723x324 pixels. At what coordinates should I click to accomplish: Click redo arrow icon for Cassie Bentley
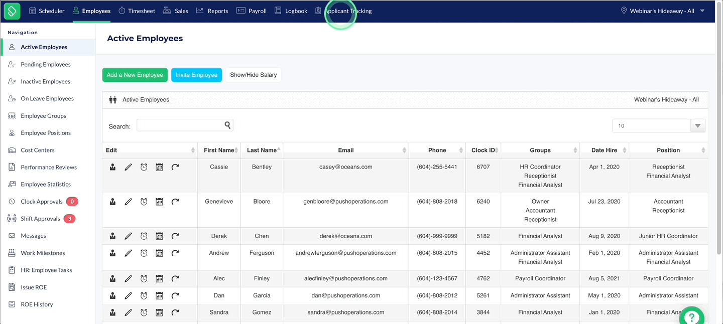[x=175, y=167]
